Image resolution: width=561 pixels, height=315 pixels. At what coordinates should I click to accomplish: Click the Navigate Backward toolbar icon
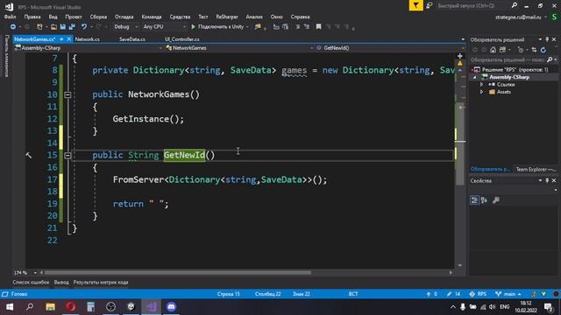click(x=13, y=27)
